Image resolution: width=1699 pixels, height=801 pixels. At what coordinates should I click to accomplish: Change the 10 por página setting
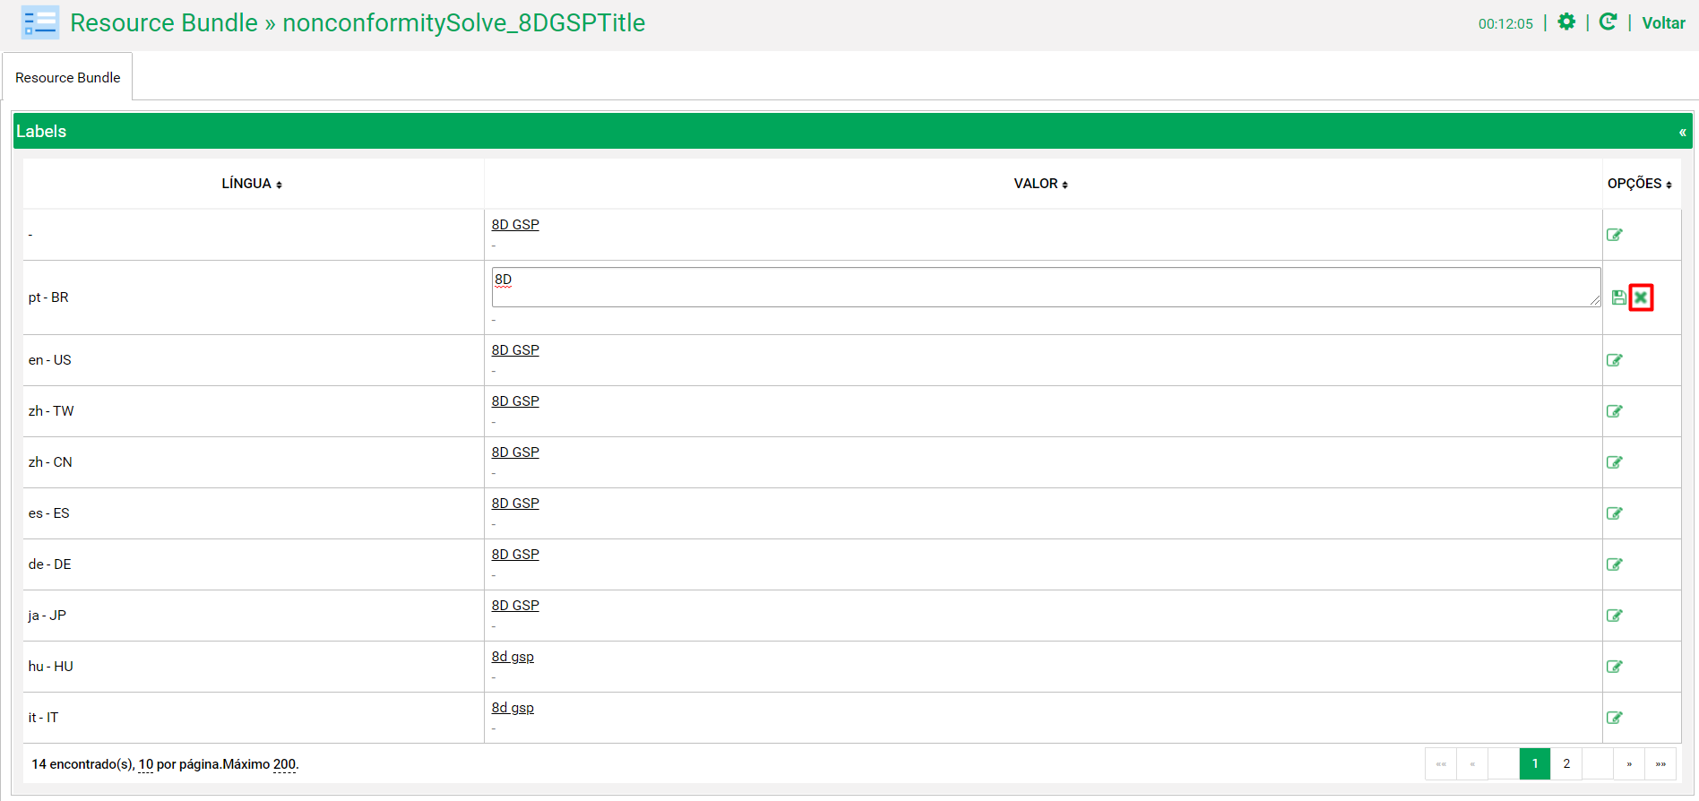[146, 764]
